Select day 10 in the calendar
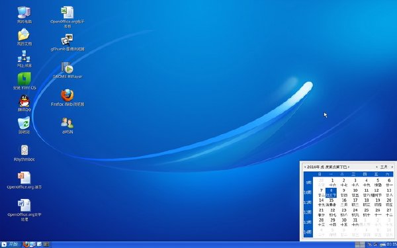 pos(355,192)
